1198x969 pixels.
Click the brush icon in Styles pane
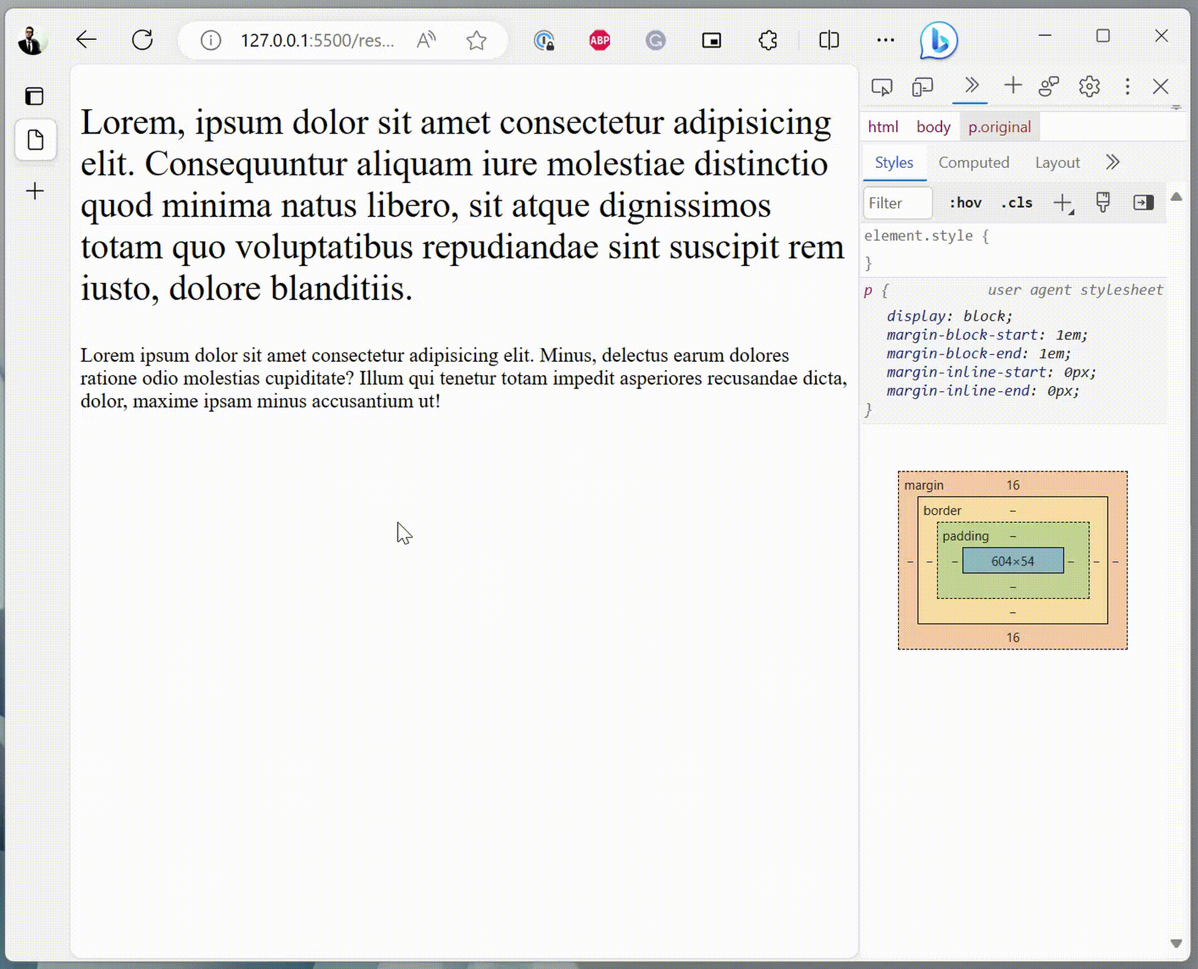1104,202
